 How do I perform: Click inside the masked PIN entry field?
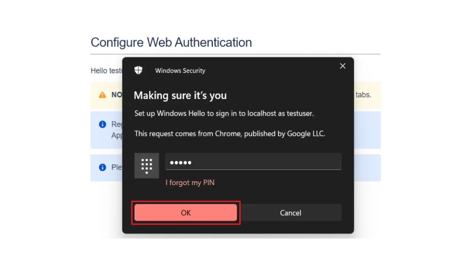click(253, 162)
